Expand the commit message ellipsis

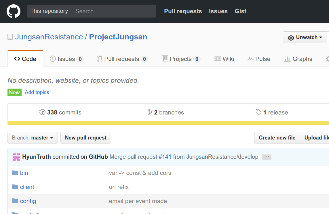click(x=267, y=157)
